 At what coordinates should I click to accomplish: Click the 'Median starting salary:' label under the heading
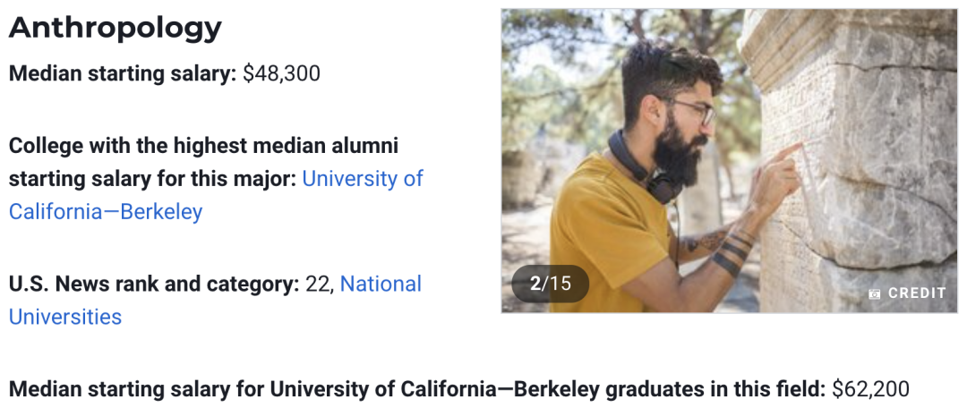click(x=123, y=74)
